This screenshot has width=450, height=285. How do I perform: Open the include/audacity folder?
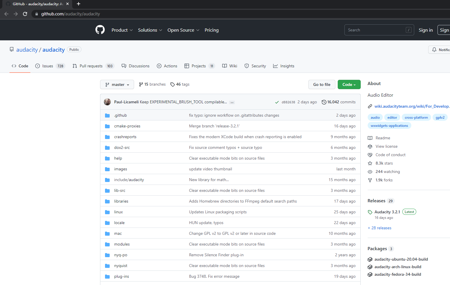point(129,180)
